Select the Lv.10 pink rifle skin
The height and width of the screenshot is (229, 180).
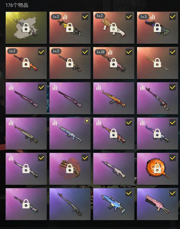tap(114, 63)
